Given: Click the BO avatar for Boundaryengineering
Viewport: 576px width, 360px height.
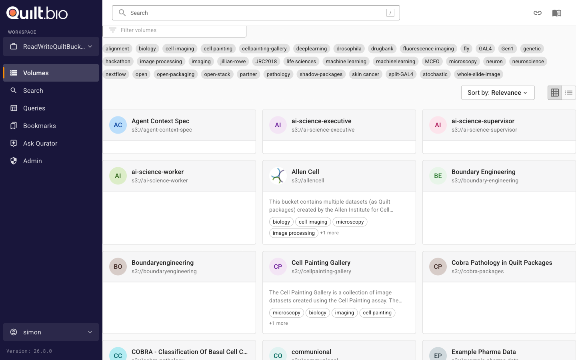Looking at the screenshot, I should click(x=118, y=266).
